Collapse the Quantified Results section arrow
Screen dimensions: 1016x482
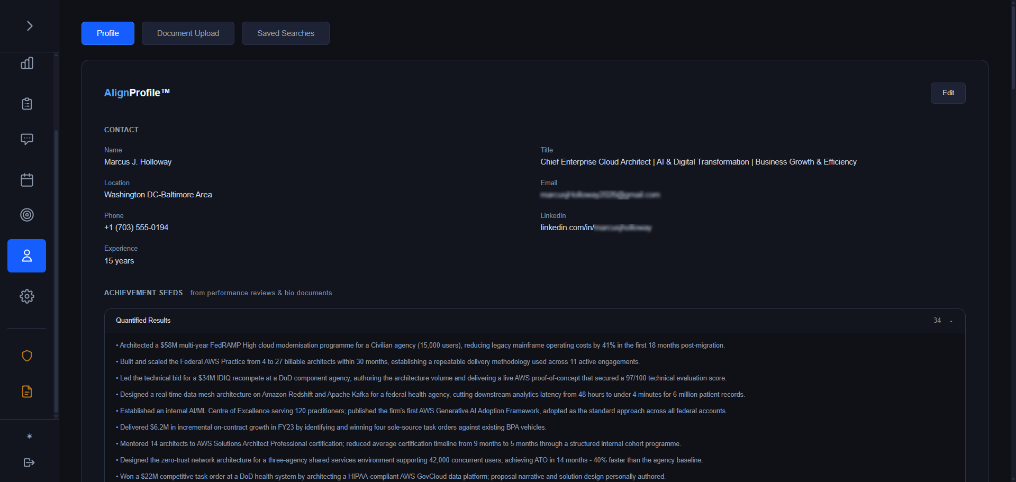tap(951, 321)
